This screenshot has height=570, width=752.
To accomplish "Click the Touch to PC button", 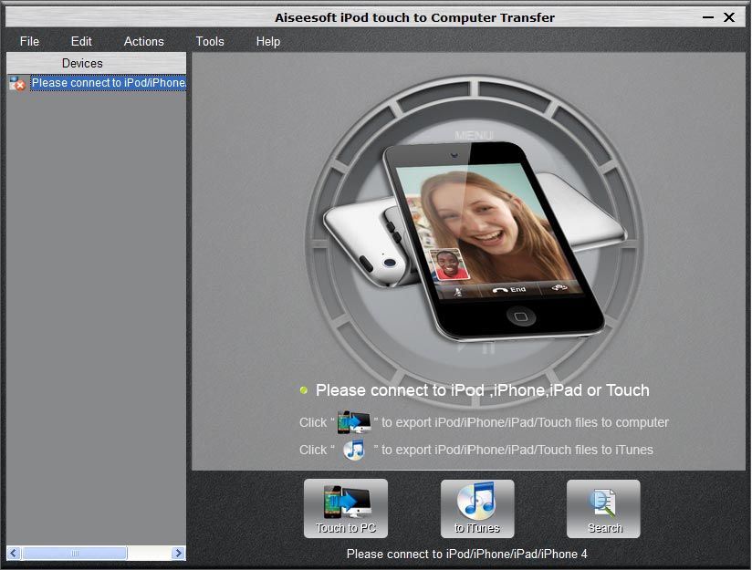I will point(345,508).
